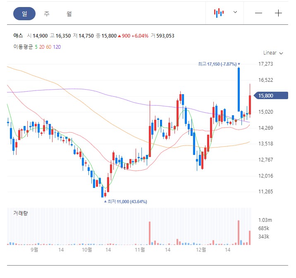The image size is (296, 278).
Task: Click the 12월 date axis label
Action: pyautogui.click(x=201, y=250)
